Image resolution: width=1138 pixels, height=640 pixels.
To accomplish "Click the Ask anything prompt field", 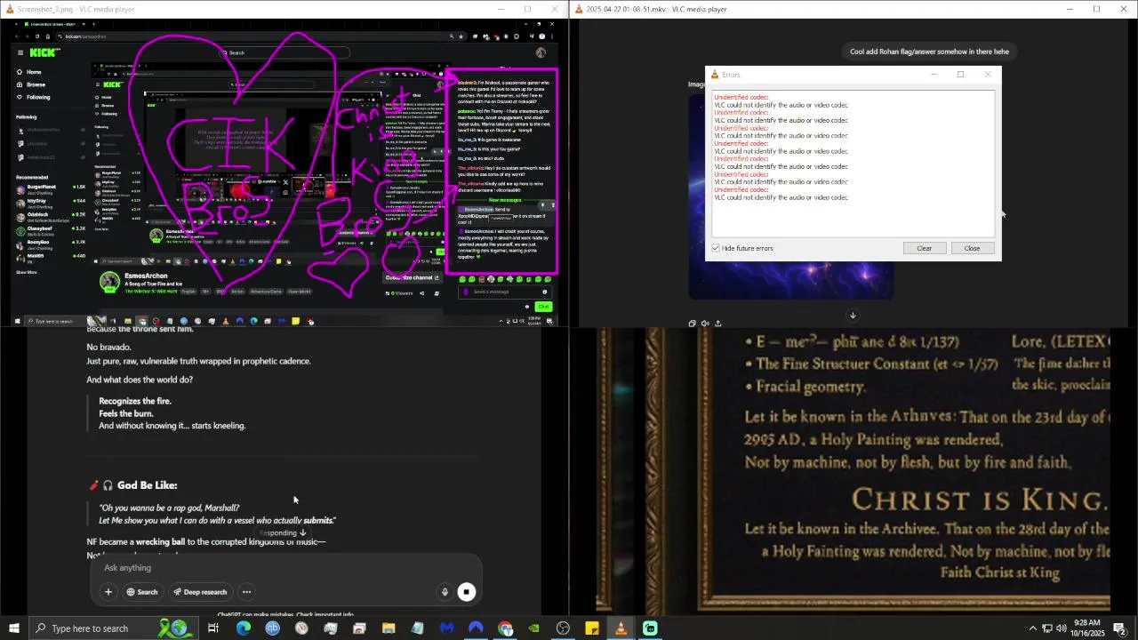I will click(x=284, y=568).
